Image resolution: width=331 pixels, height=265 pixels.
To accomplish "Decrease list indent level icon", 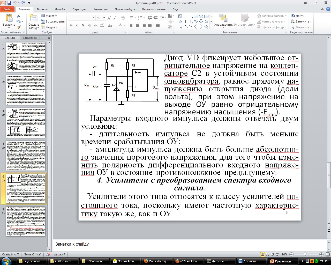I will click(x=150, y=18).
